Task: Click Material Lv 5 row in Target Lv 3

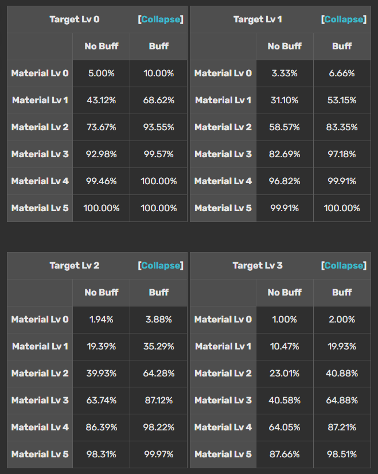Action: (223, 454)
